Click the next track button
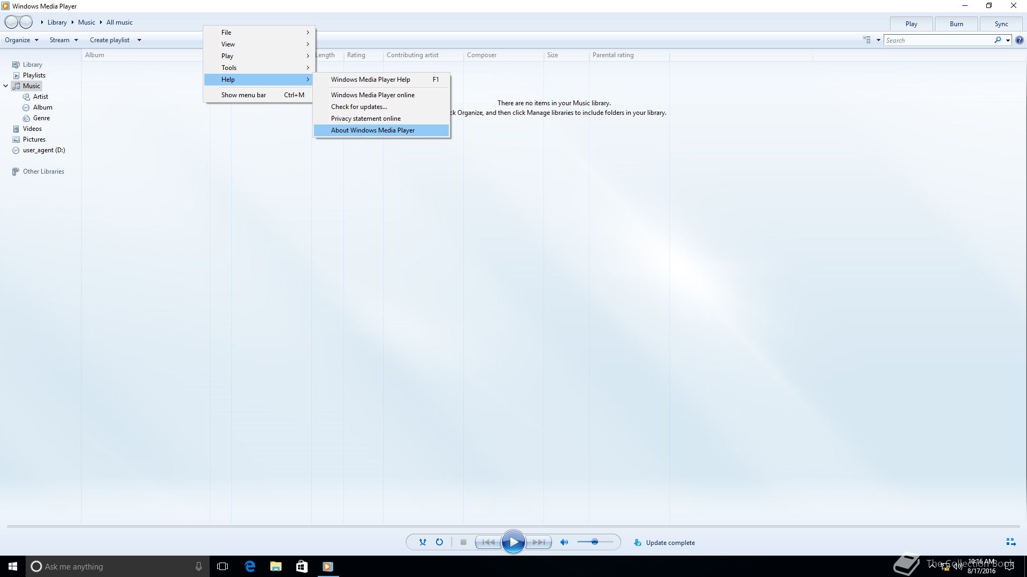The width and height of the screenshot is (1027, 577). click(x=539, y=542)
